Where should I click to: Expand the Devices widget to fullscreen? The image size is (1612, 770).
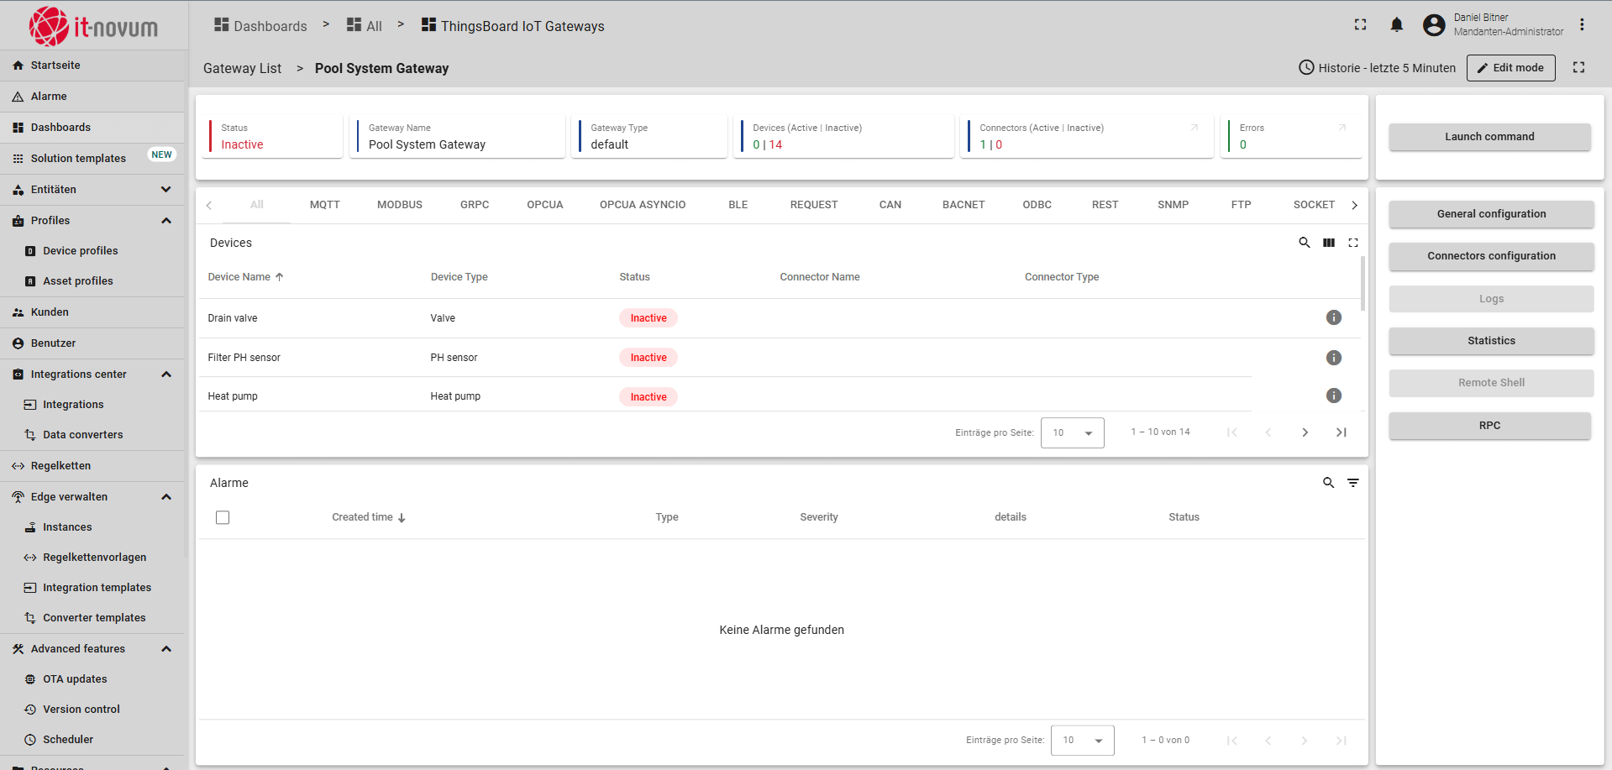(x=1352, y=243)
